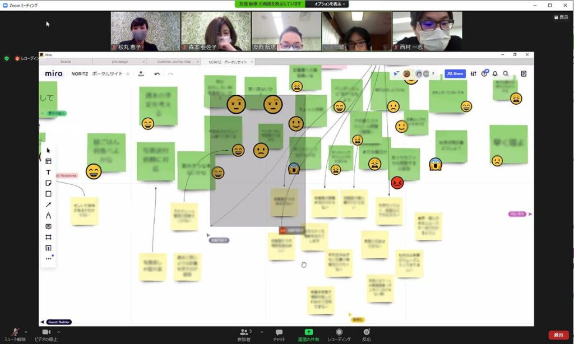Open the Miro help question-mark icon

484,73
